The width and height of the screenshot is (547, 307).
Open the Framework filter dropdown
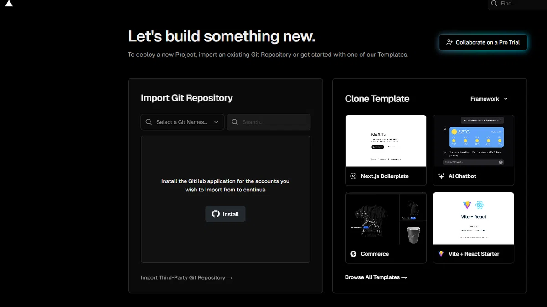coord(489,99)
